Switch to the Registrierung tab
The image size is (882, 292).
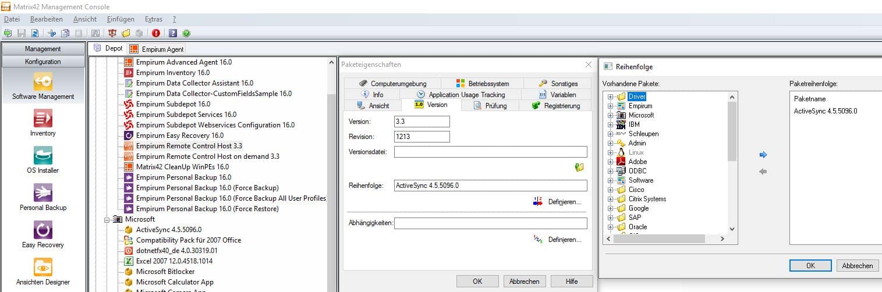556,105
